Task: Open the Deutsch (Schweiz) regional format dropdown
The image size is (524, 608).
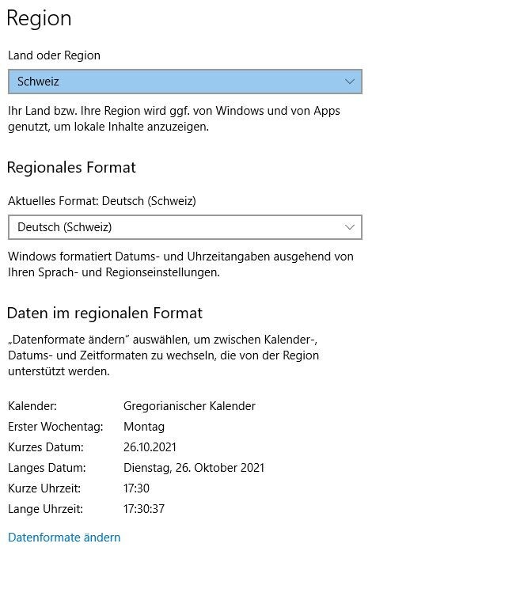Action: point(185,227)
